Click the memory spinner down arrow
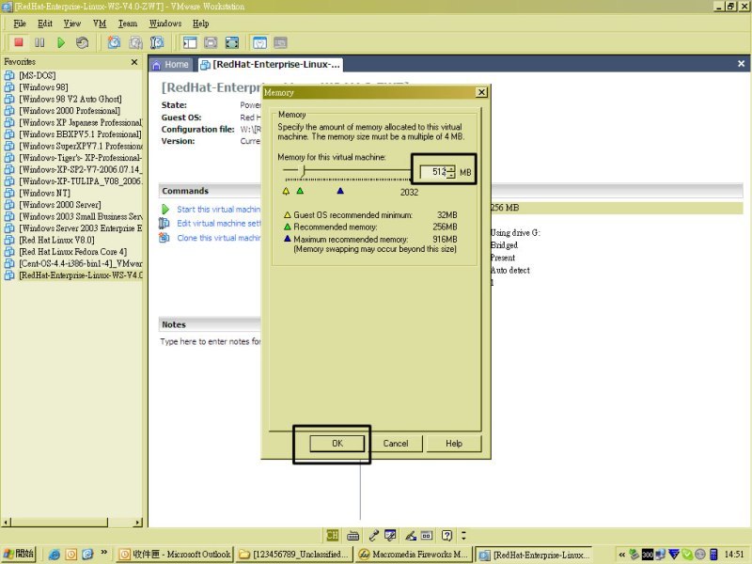 pyautogui.click(x=451, y=175)
